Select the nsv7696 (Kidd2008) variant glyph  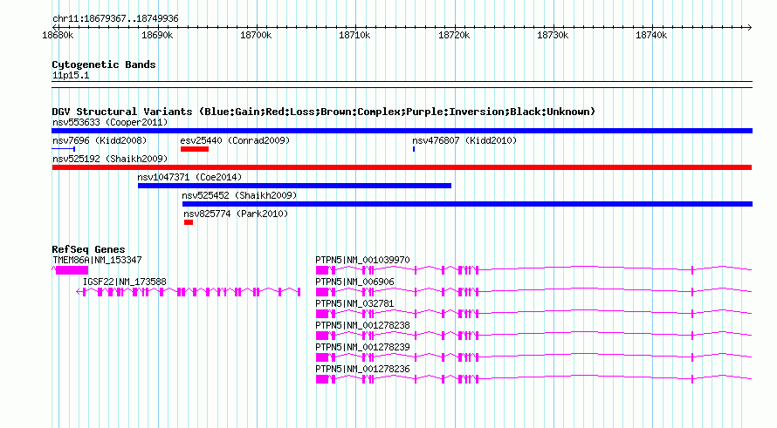[x=64, y=148]
